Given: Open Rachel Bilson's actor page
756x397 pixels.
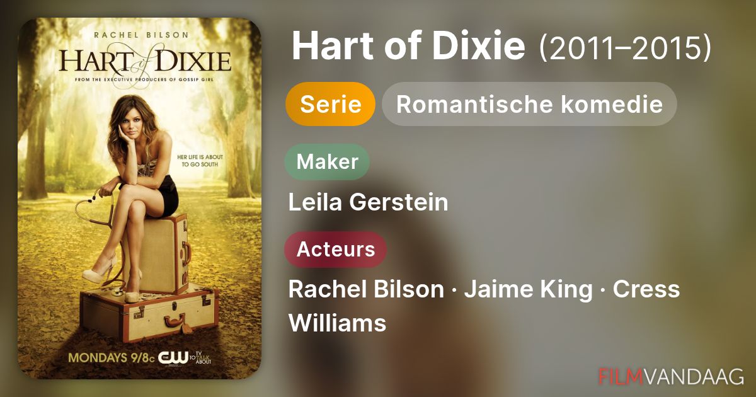Looking at the screenshot, I should click(366, 289).
